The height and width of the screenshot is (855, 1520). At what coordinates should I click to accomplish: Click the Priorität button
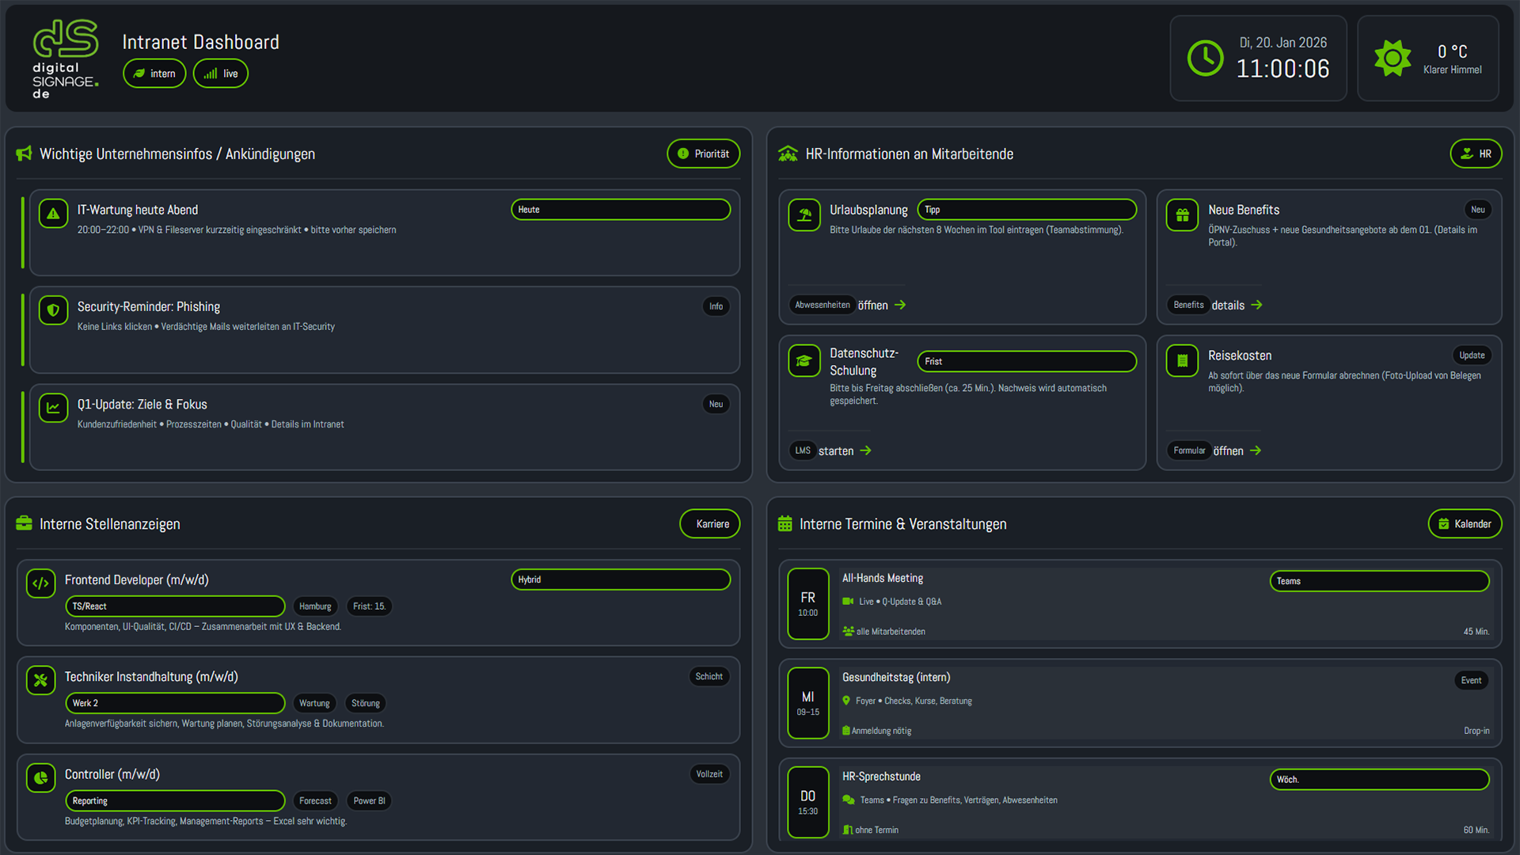pyautogui.click(x=703, y=154)
